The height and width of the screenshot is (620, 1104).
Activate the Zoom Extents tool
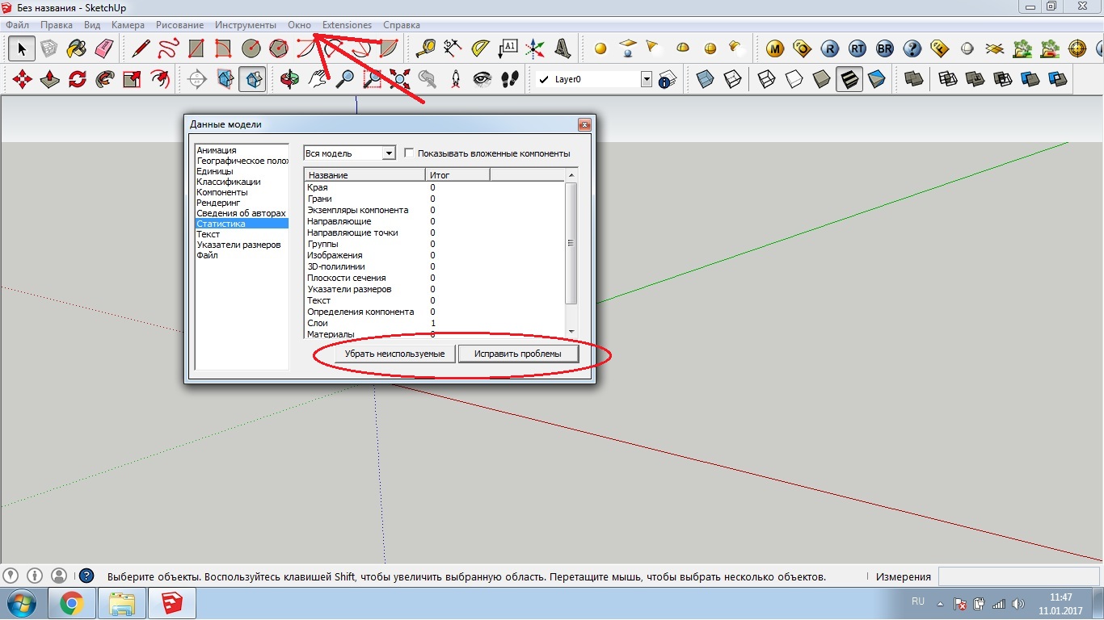pos(399,79)
